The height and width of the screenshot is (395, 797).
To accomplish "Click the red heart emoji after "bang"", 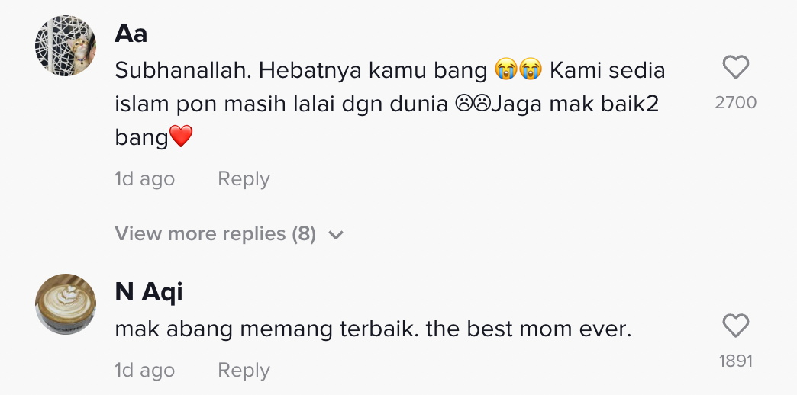I will (181, 137).
